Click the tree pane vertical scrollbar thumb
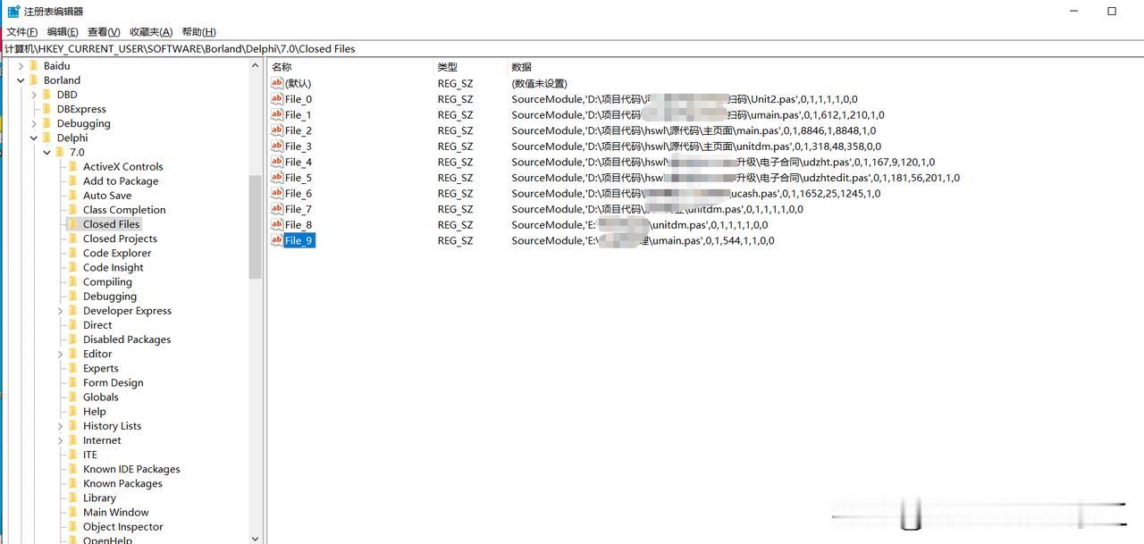The width and height of the screenshot is (1144, 544). (256, 226)
